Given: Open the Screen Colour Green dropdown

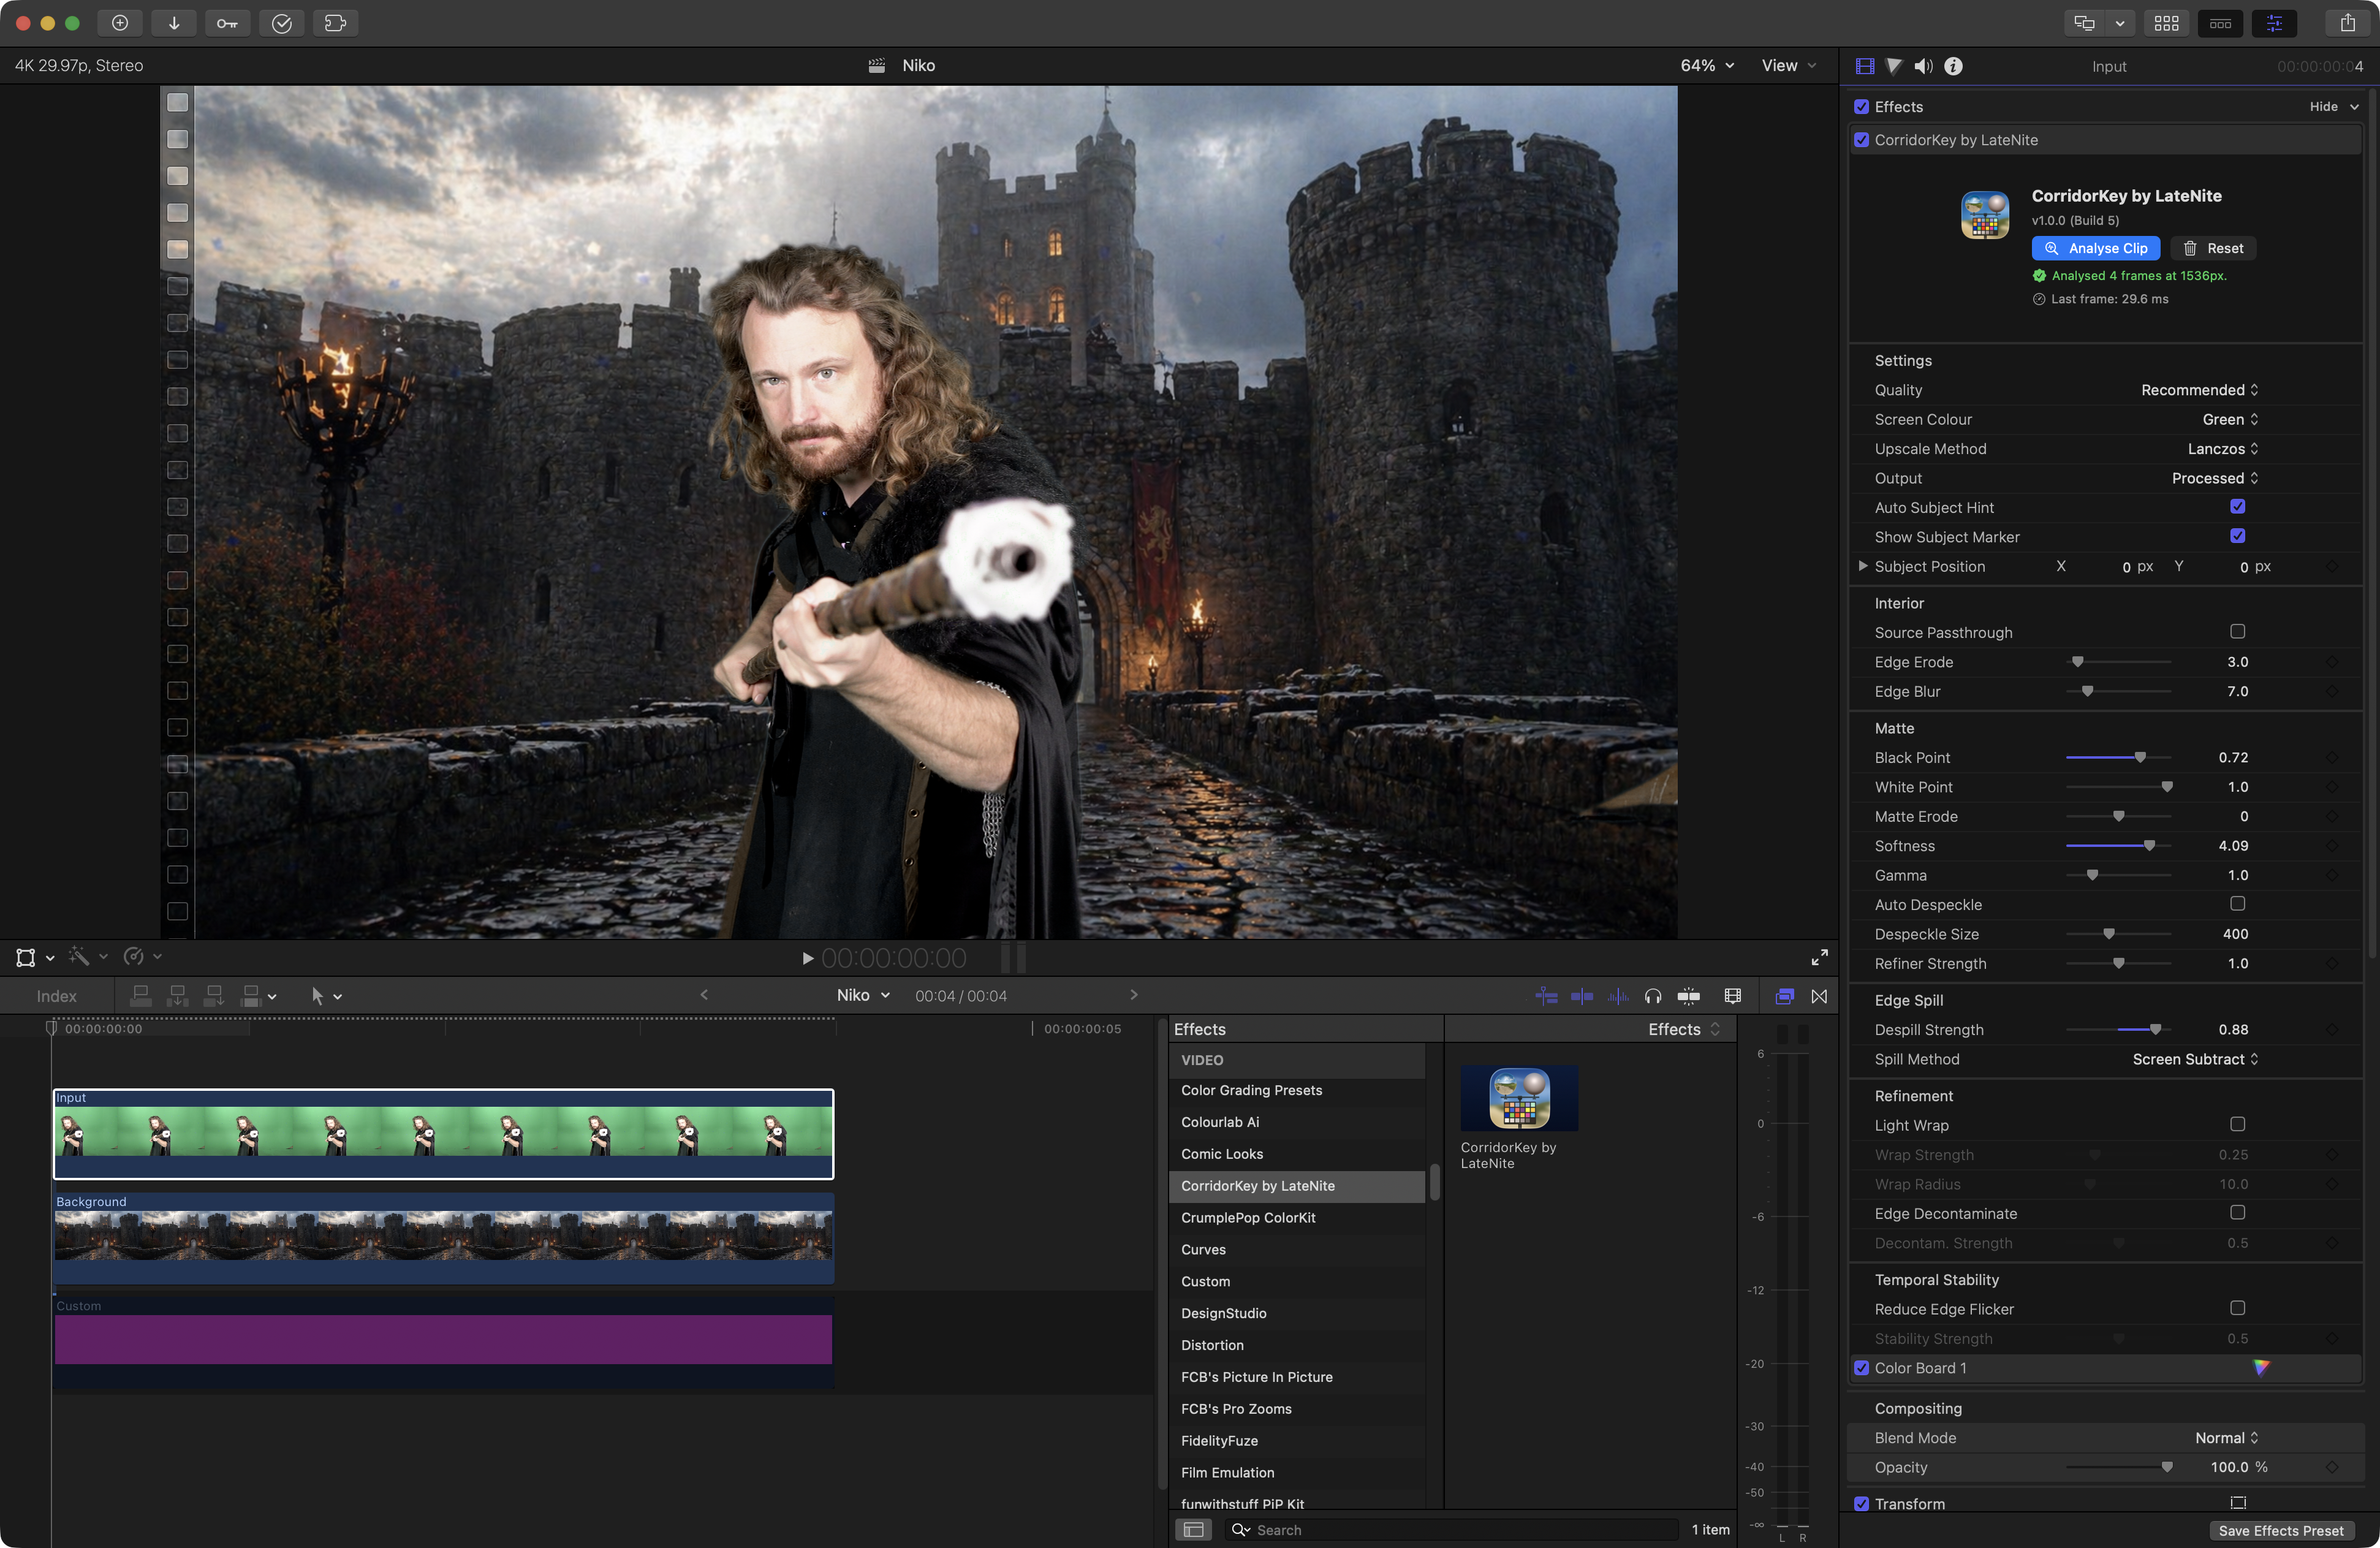Looking at the screenshot, I should click(2230, 420).
